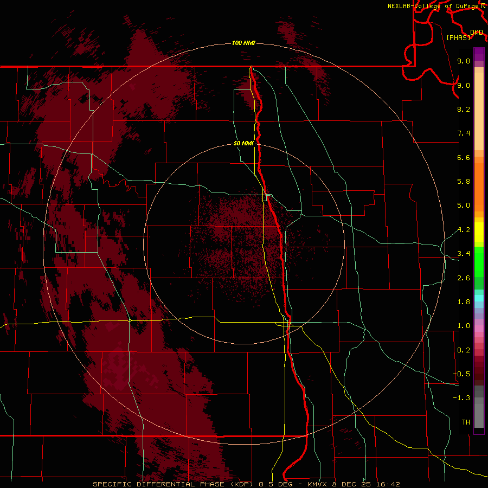Click the TH threshold label
Image resolution: width=488 pixels, height=488 pixels.
[x=466, y=422]
